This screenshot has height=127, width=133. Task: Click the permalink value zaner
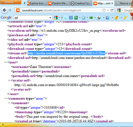coord(35,71)
